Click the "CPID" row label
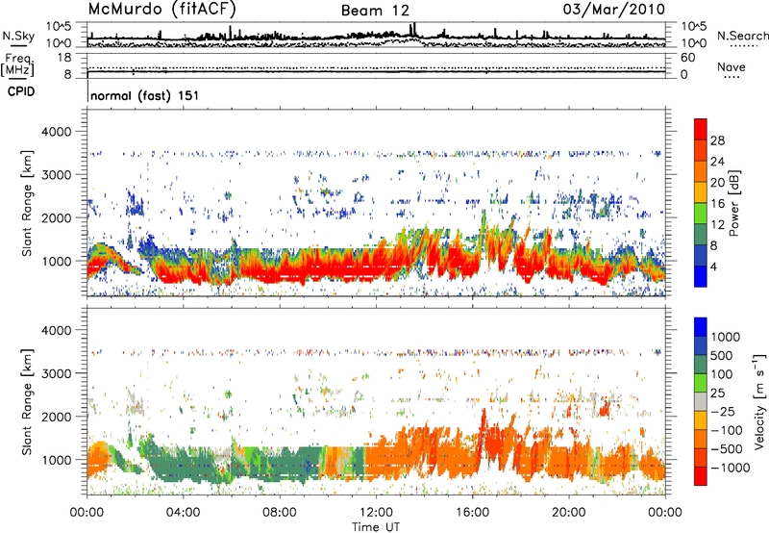 [21, 91]
